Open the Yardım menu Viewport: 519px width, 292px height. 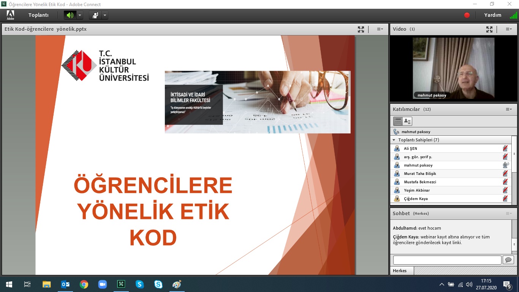pyautogui.click(x=492, y=15)
